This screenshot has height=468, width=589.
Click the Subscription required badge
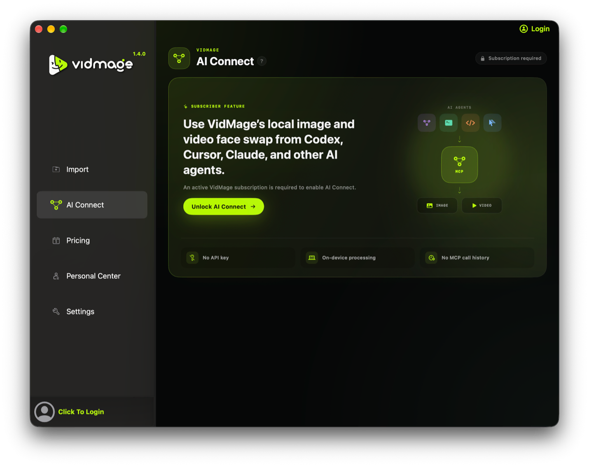click(511, 58)
